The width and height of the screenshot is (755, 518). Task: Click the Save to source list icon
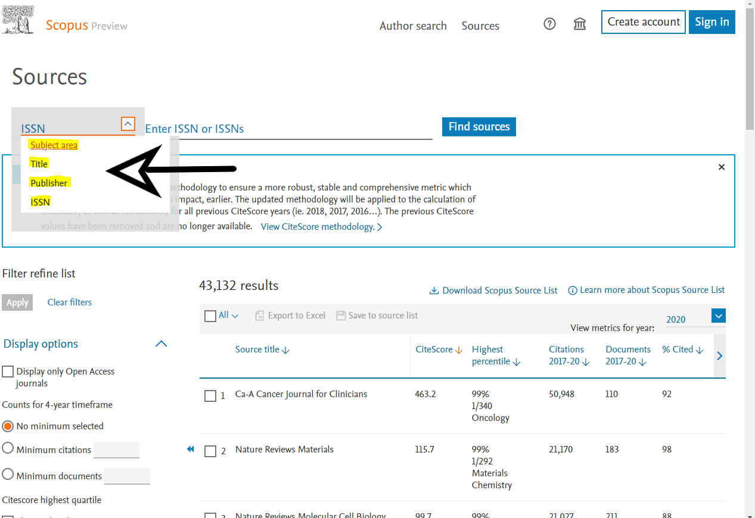click(x=341, y=316)
